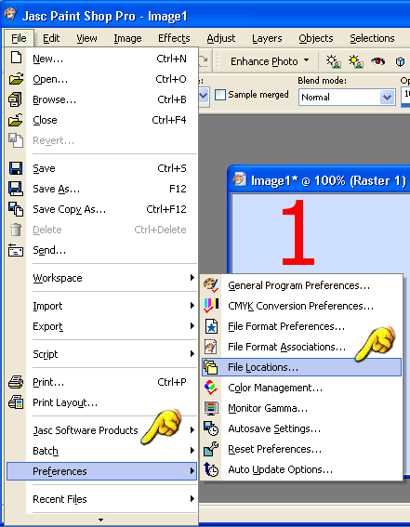Click the Autosave Settings clock icon
The height and width of the screenshot is (527, 410).
[211, 428]
